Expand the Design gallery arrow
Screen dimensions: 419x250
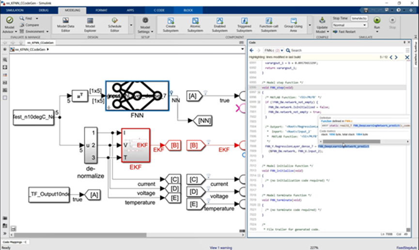point(131,25)
